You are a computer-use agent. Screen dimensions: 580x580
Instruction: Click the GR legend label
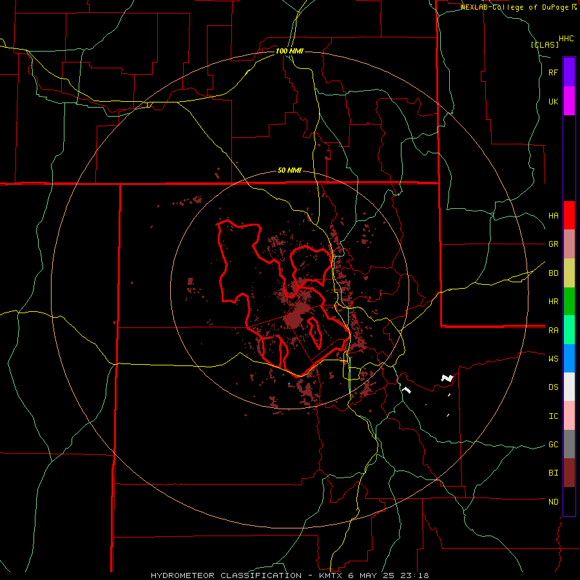pos(553,244)
